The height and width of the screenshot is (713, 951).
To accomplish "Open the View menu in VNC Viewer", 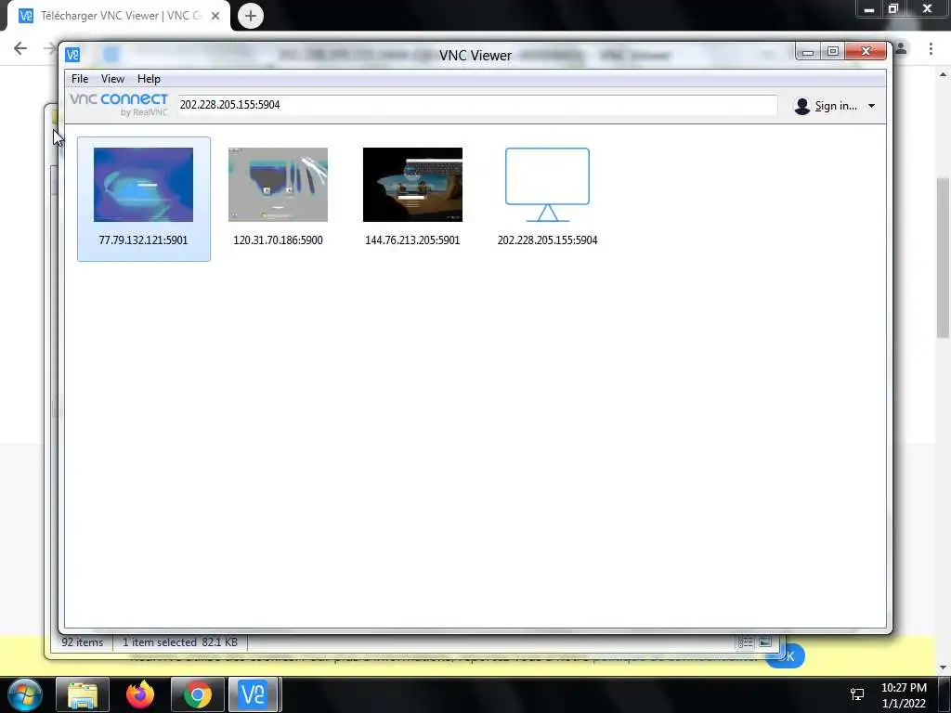I will pos(112,79).
